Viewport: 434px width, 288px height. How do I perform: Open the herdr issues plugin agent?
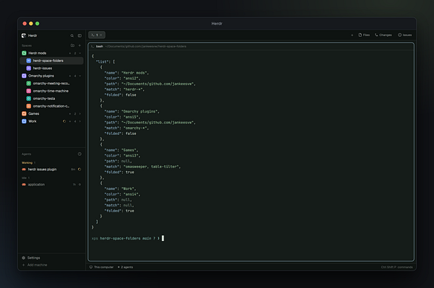(x=51, y=170)
